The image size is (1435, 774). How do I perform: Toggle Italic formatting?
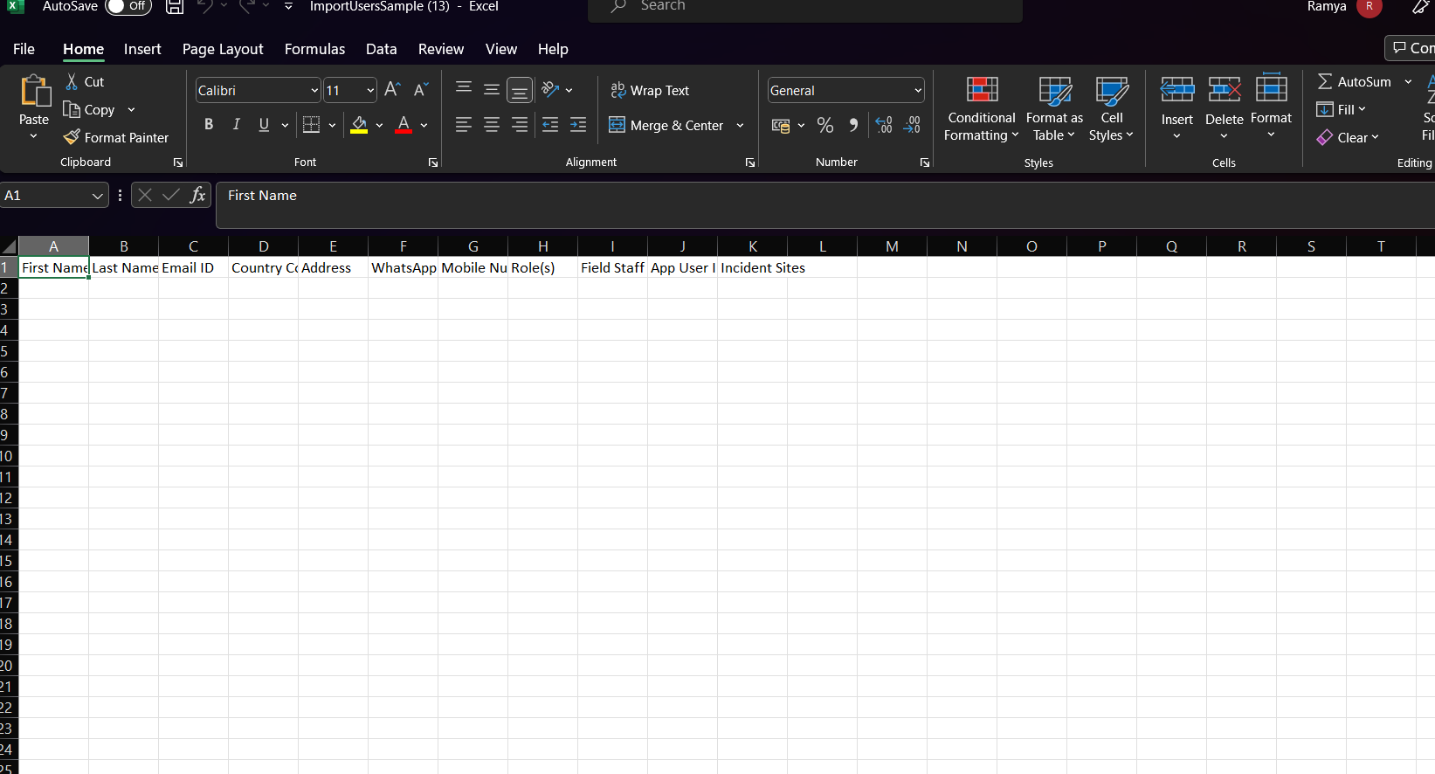(236, 125)
